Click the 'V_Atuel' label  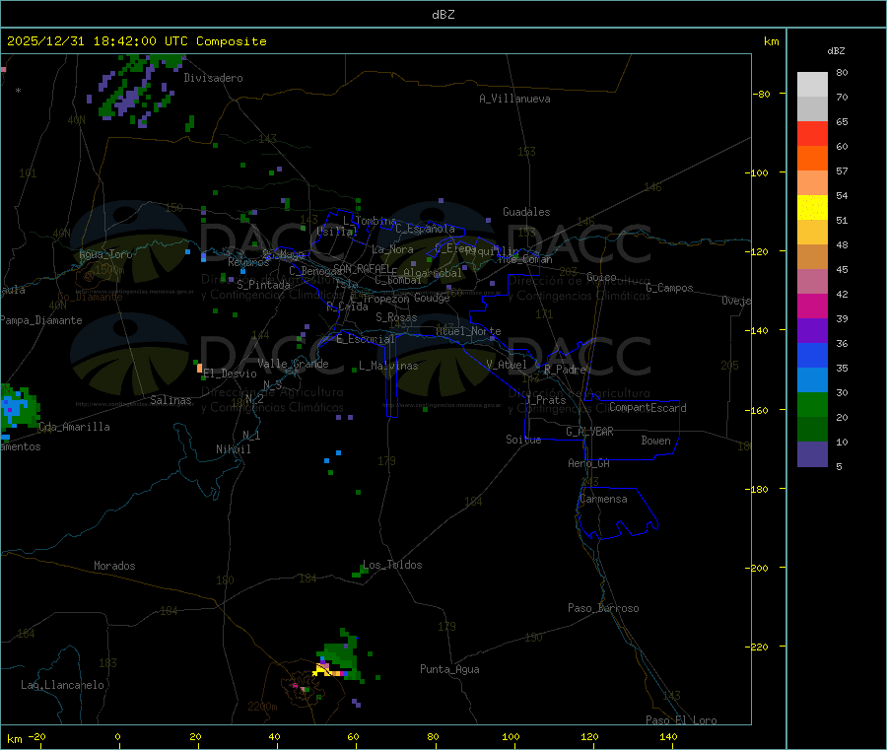507,365
